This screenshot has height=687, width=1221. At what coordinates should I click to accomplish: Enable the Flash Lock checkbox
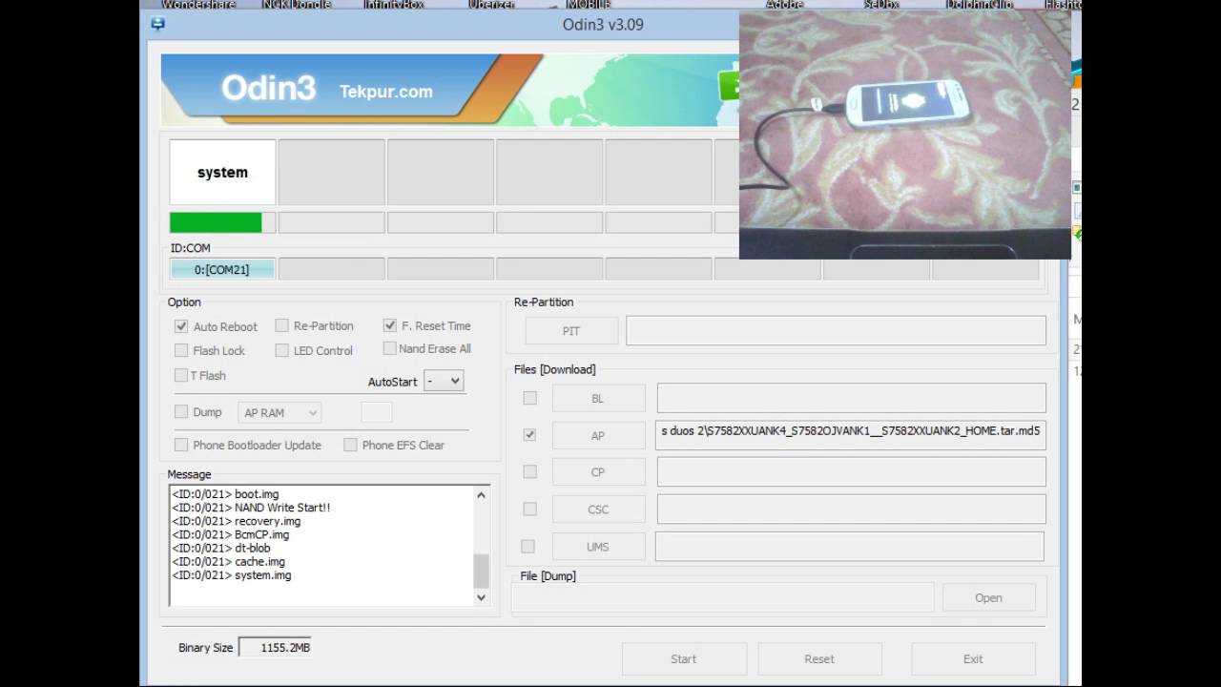(x=181, y=350)
